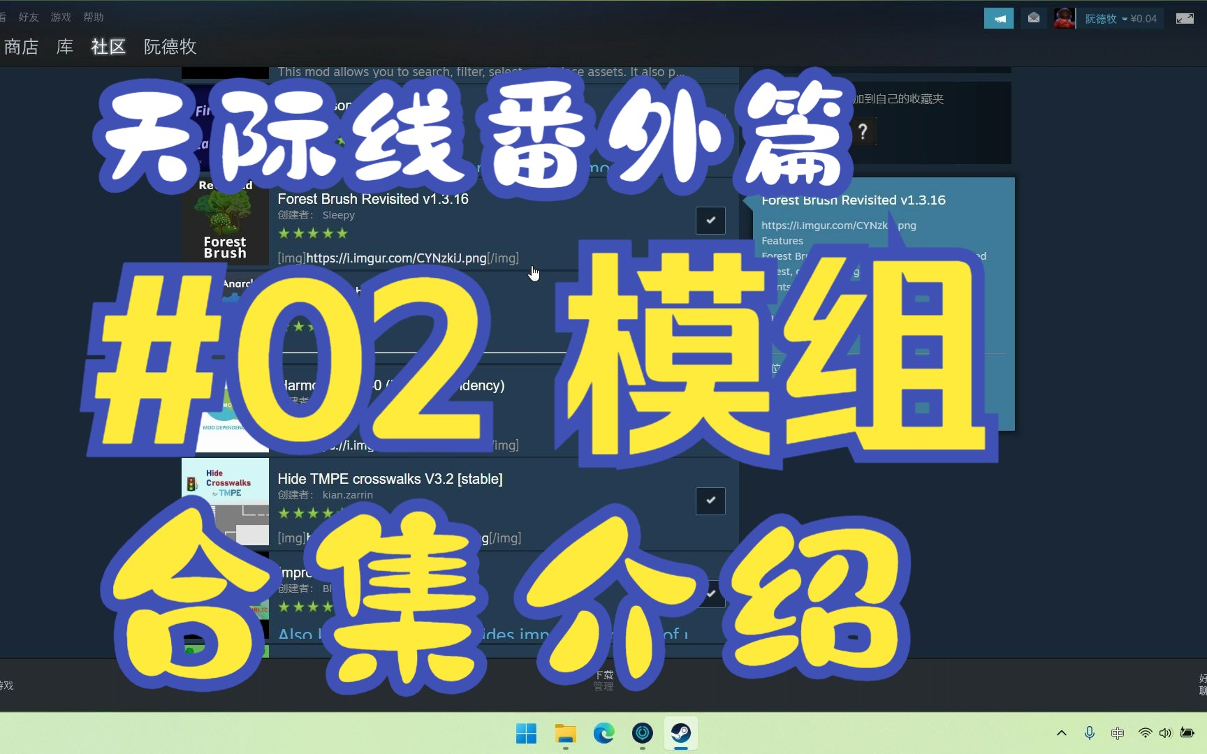Open the 商店 store tab
This screenshot has height=754, width=1207.
pyautogui.click(x=21, y=47)
